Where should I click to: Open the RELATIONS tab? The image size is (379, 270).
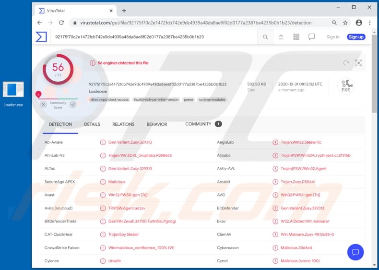click(123, 124)
